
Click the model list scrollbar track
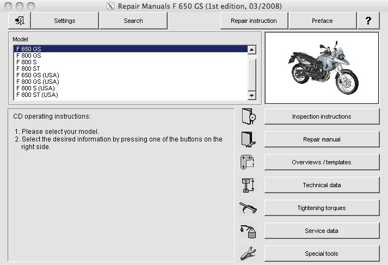point(251,72)
